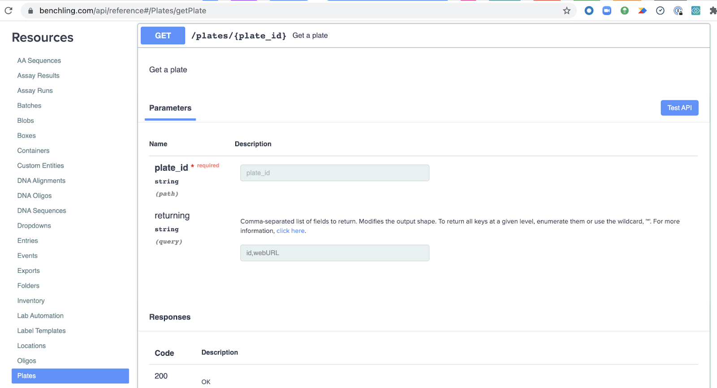Viewport: 717px width, 388px height.
Task: Click the blue ring extension icon
Action: 589,11
